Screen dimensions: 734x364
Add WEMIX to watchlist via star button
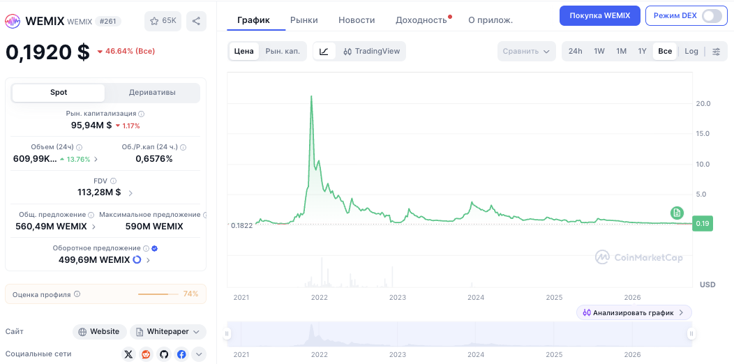tap(163, 21)
